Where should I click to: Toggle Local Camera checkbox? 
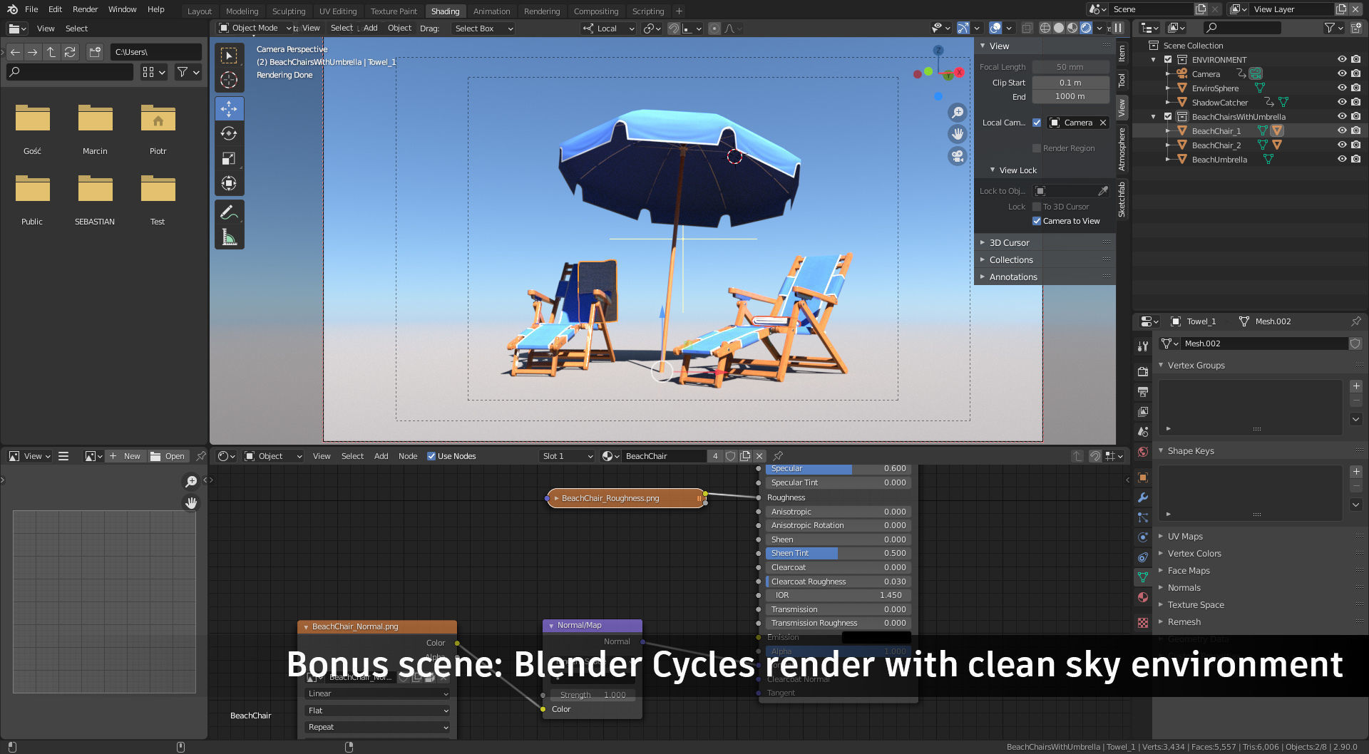pyautogui.click(x=1037, y=123)
